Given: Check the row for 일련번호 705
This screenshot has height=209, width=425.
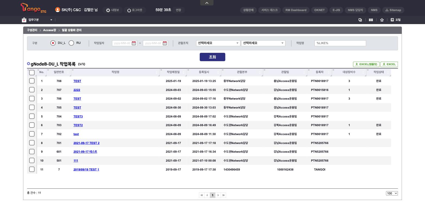Looking at the screenshot, I should (x=32, y=107).
